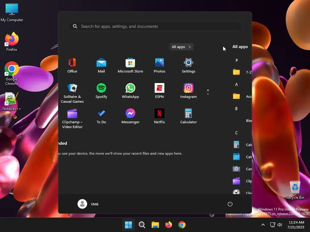Open Calculator in the All apps list
This screenshot has width=310, height=232.
pyautogui.click(x=242, y=145)
